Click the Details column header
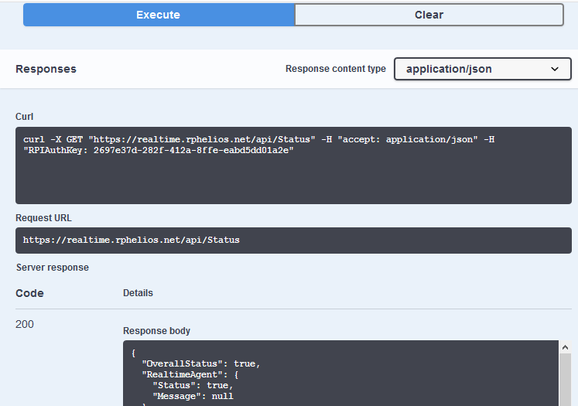 tap(138, 293)
